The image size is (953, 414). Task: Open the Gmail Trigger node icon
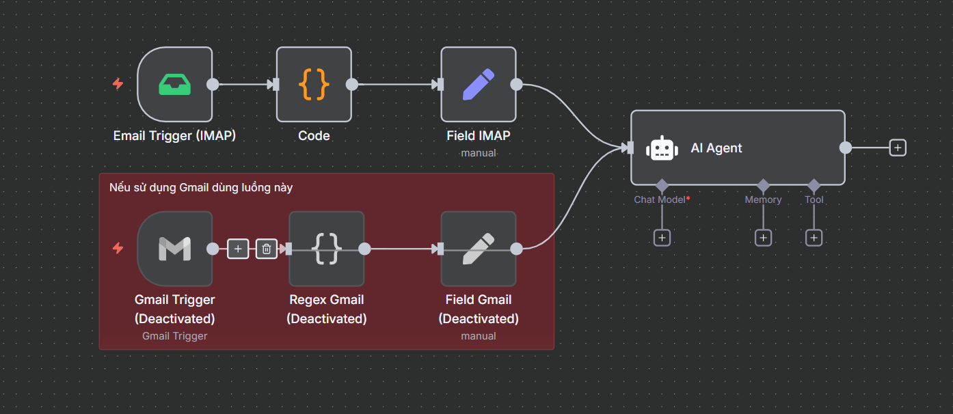175,249
